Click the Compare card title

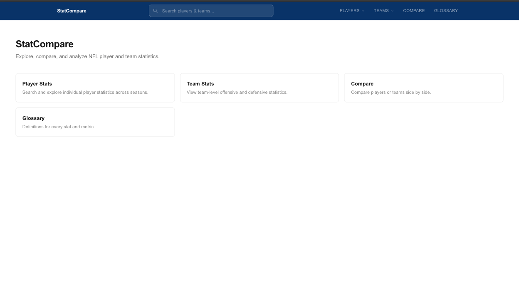click(362, 84)
